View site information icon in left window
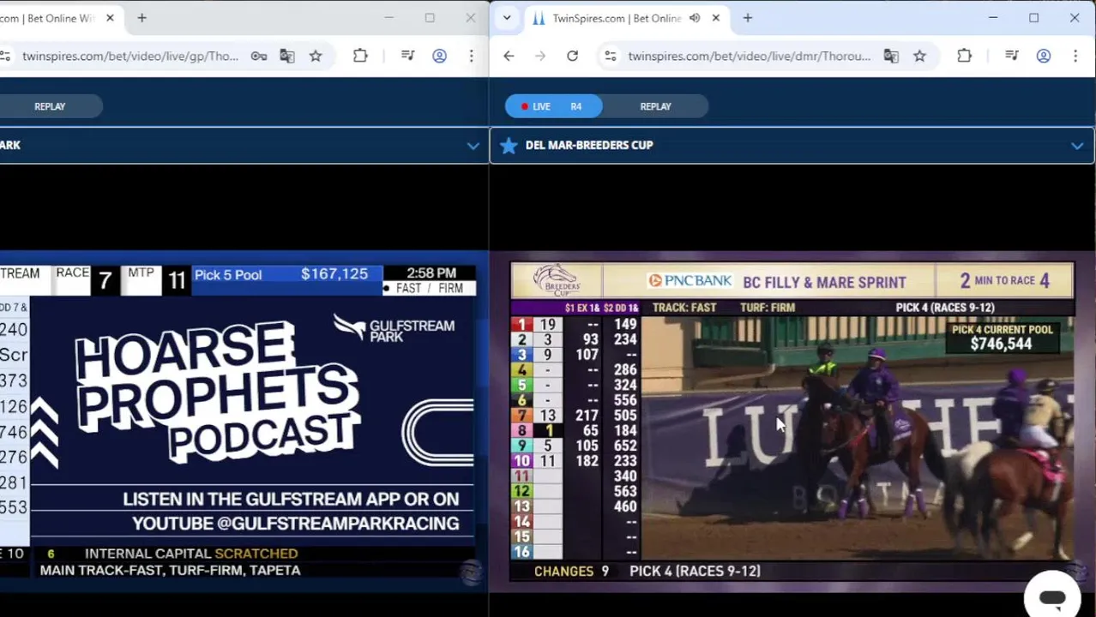This screenshot has width=1096, height=617. [5, 56]
